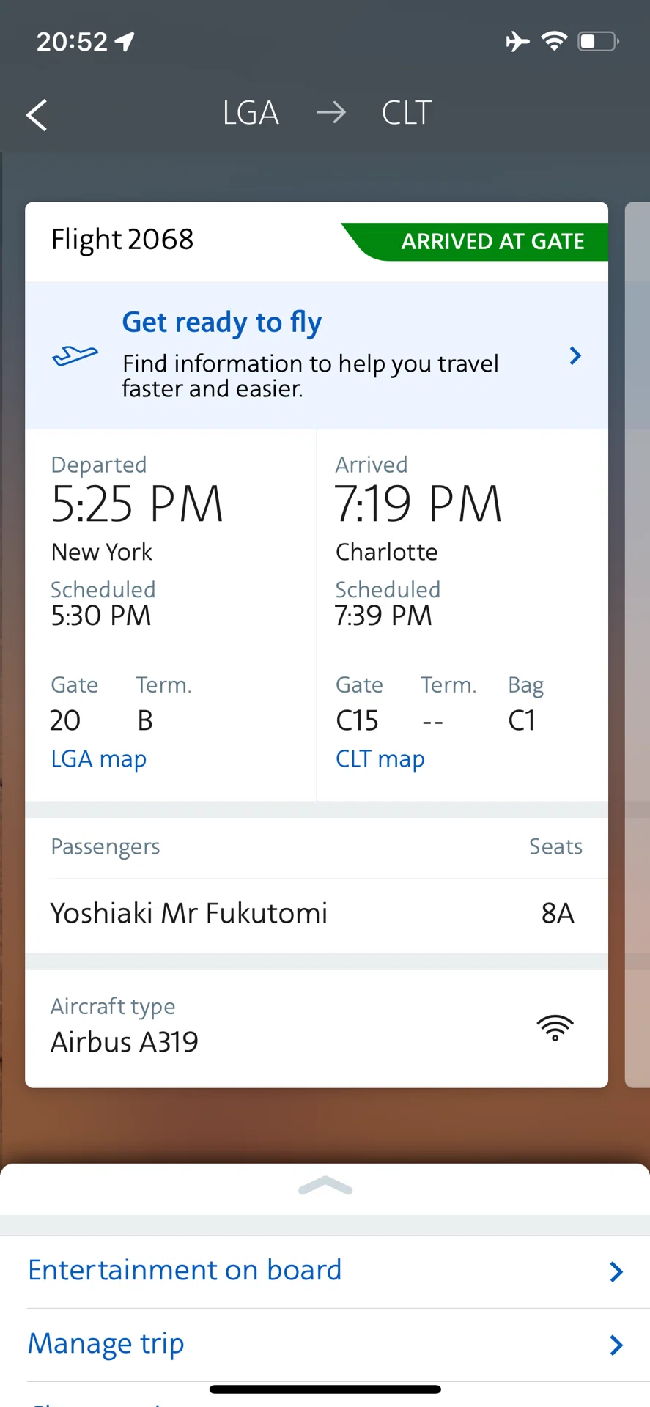Tap the next flight card peeking at right edge
This screenshot has height=1407, width=650.
pos(638,645)
